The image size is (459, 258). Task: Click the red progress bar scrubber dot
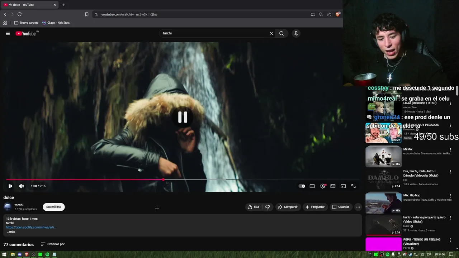tap(163, 180)
